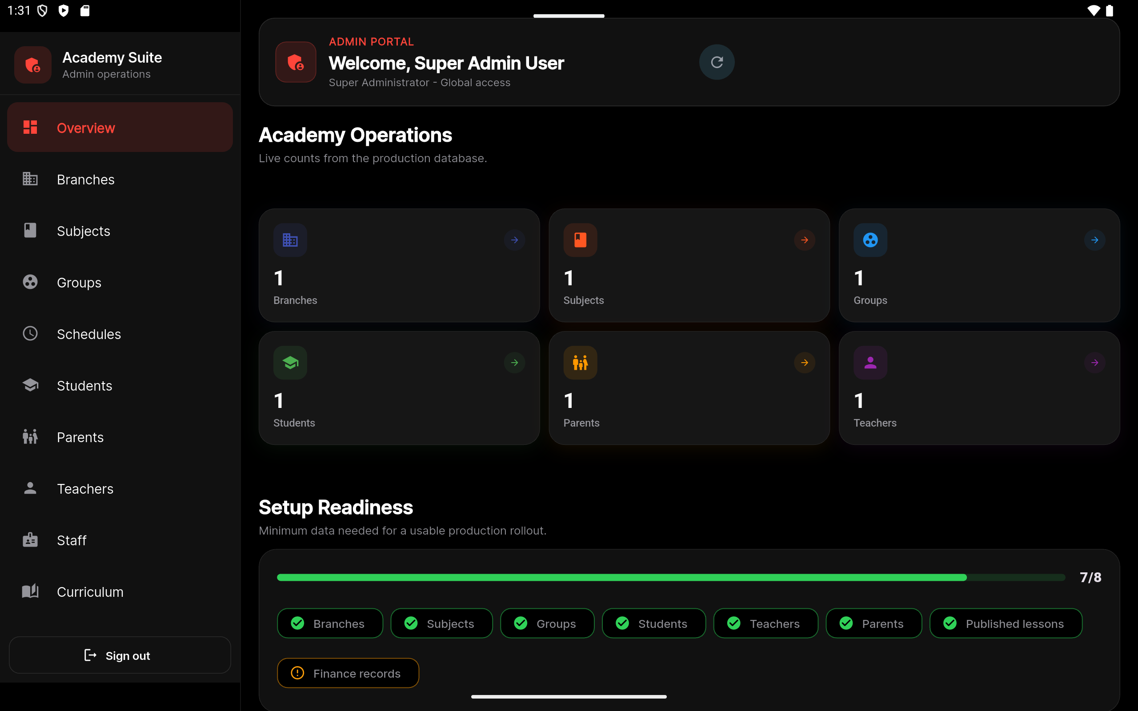This screenshot has width=1138, height=711.
Task: Click the Finance records warning chip
Action: click(348, 673)
